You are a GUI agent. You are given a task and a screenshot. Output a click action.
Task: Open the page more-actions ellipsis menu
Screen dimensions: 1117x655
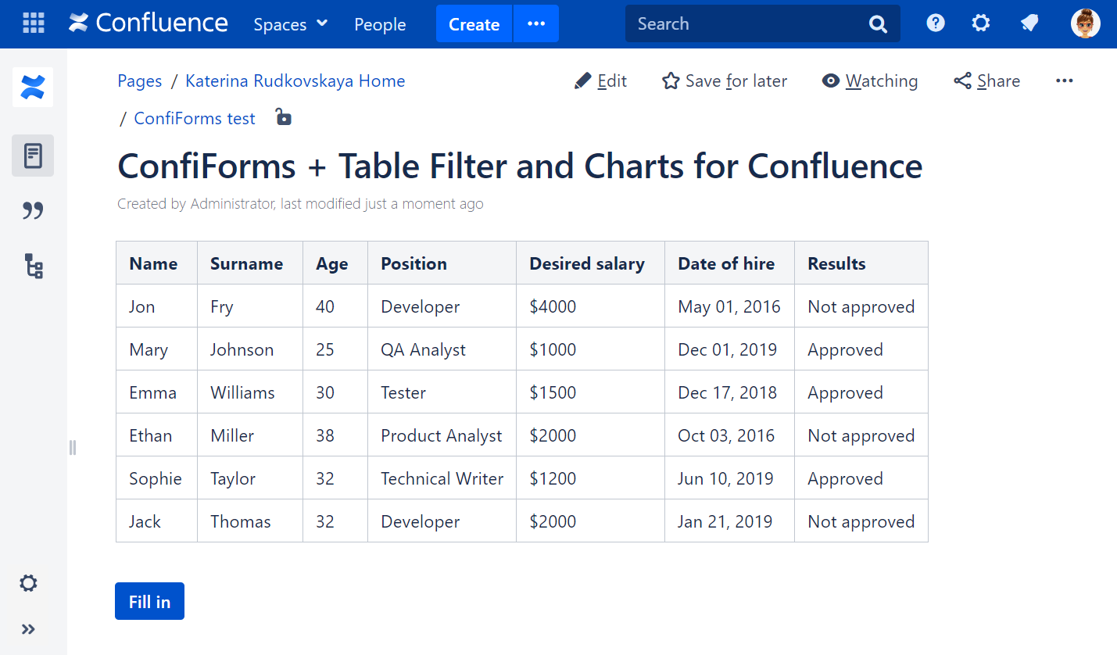(x=1065, y=81)
